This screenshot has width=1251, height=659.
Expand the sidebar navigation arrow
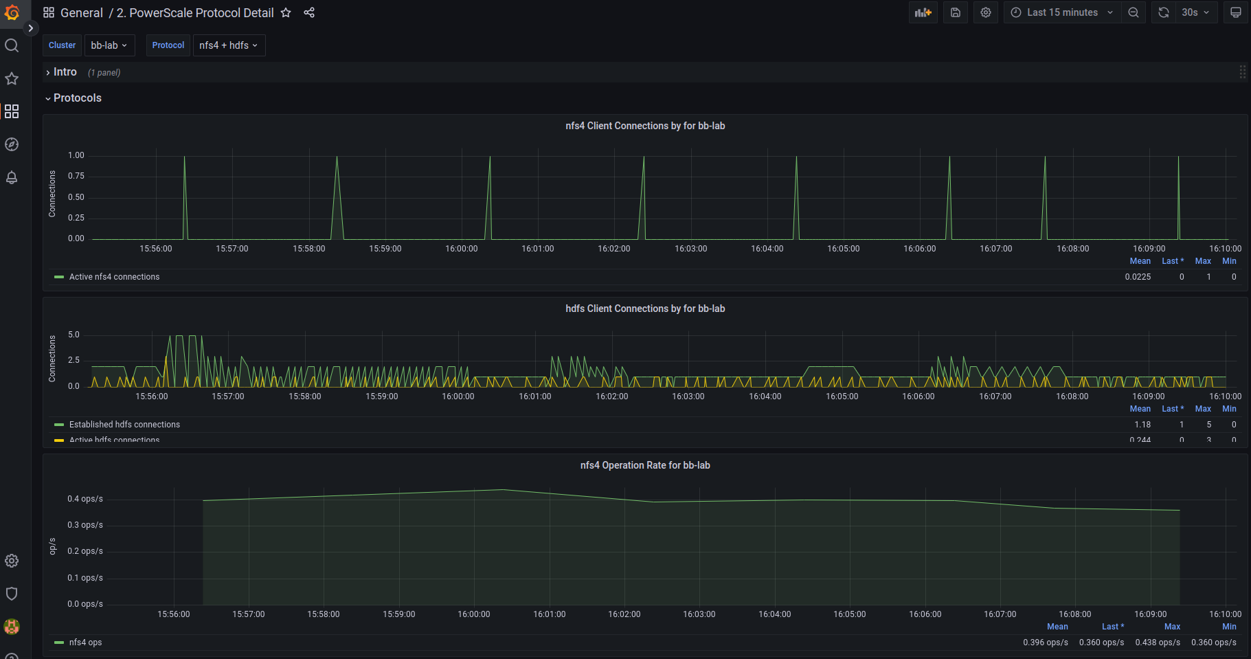pos(30,28)
